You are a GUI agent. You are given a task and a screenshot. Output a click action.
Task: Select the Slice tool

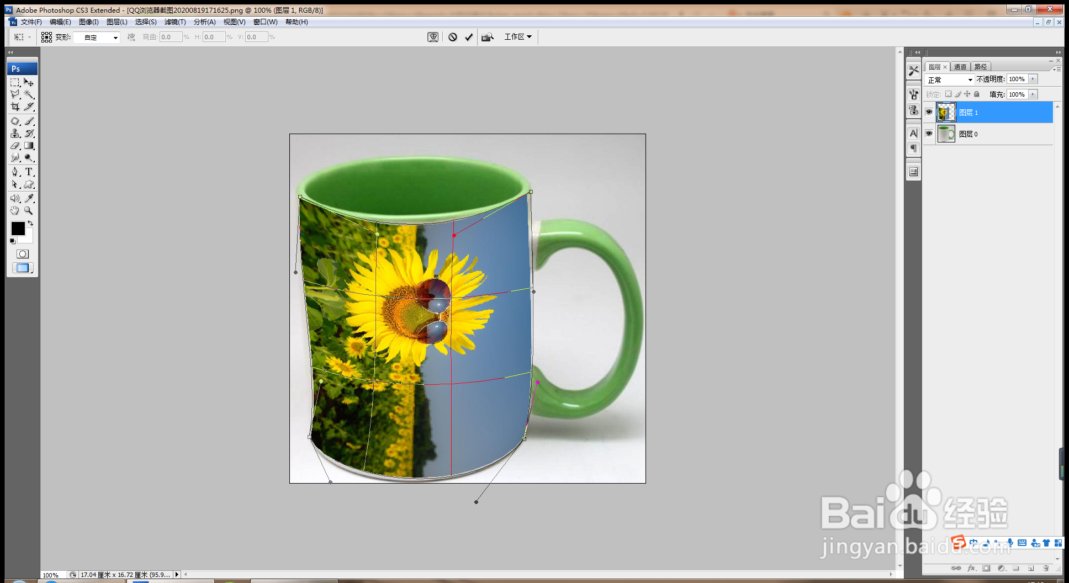[29, 107]
